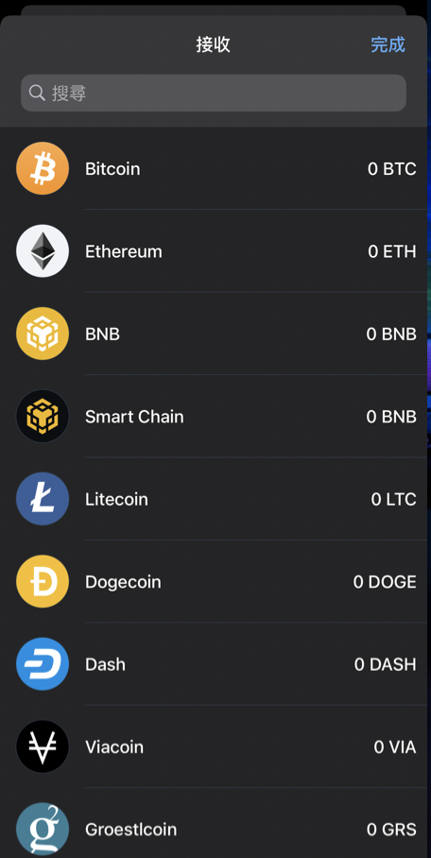Click the blue Dash logo icon
431x858 pixels.
(43, 664)
